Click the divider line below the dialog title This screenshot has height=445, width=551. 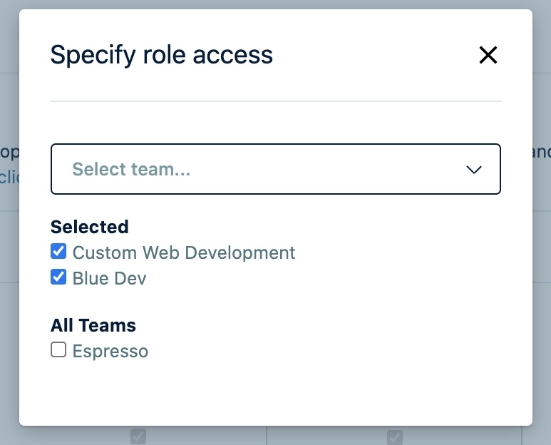pos(275,101)
